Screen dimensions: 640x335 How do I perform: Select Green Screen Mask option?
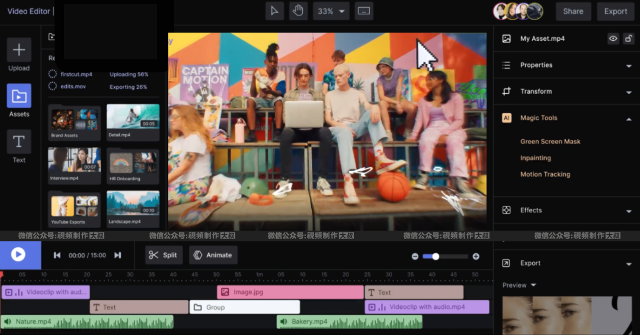(x=550, y=142)
